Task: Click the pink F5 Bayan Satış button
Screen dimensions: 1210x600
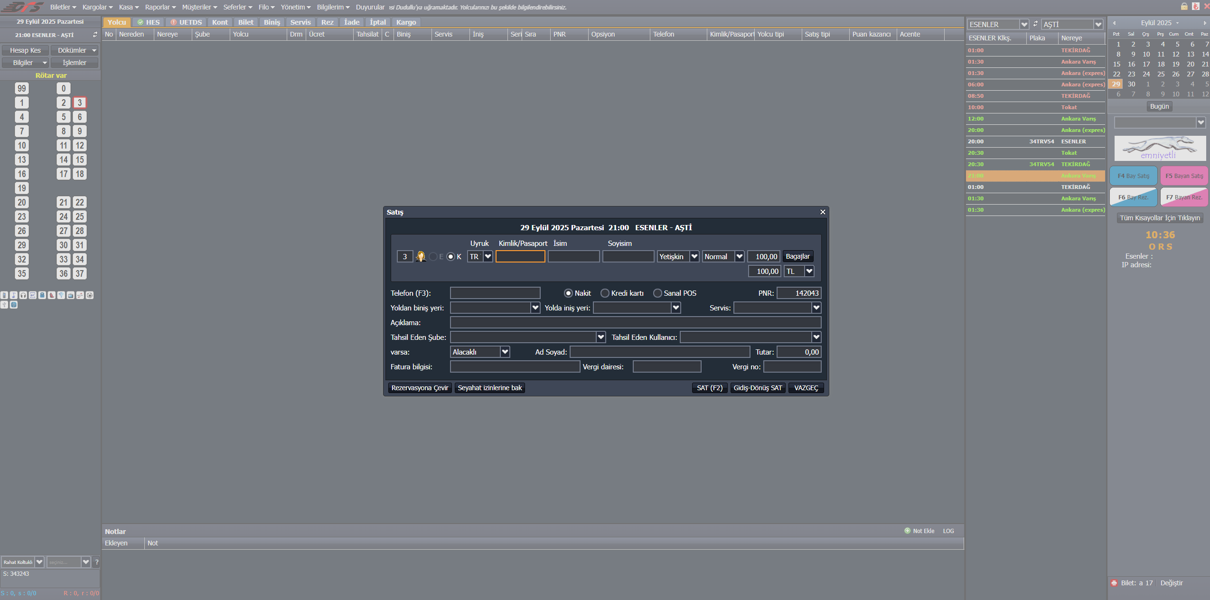Action: click(x=1184, y=176)
